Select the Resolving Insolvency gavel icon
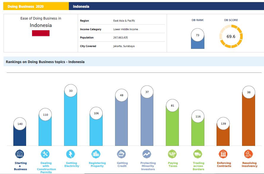The height and width of the screenshot is (174, 264). (249, 154)
